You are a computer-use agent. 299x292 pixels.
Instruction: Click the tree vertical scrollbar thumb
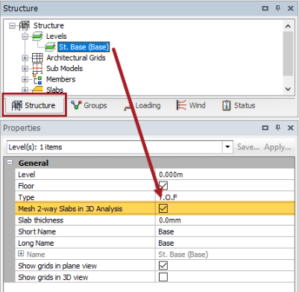pos(288,53)
